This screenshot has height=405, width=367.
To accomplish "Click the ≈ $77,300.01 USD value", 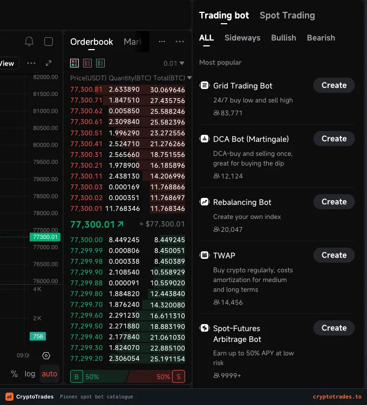I will (162, 224).
